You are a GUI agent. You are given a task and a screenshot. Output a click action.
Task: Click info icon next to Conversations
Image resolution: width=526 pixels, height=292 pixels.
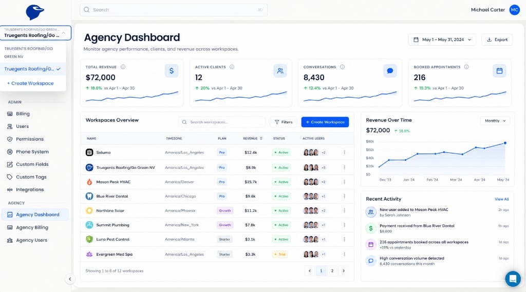[x=342, y=67]
